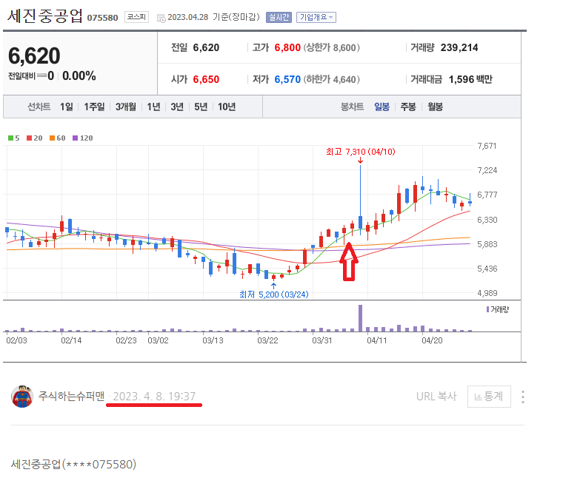
Task: Open the three-dot more options menu
Action: tap(523, 397)
